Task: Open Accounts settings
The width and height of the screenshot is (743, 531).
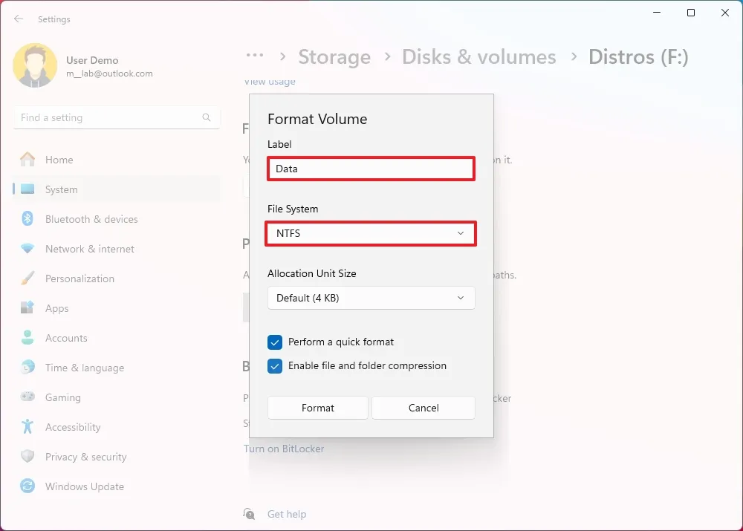Action: click(x=27, y=338)
